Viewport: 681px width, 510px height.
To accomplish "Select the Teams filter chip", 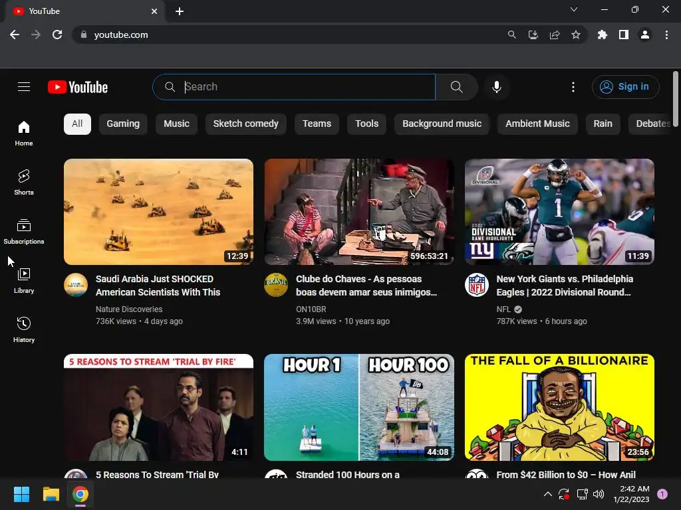I will tap(317, 124).
